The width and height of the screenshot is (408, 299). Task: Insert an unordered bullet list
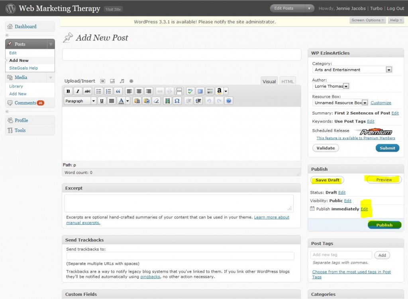click(99, 91)
